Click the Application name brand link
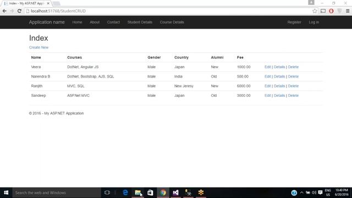The width and height of the screenshot is (352, 198). click(47, 22)
